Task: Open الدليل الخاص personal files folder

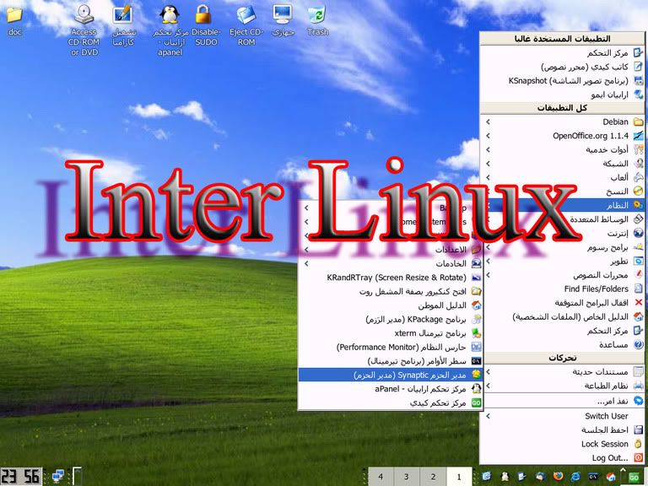Action: 563,316
